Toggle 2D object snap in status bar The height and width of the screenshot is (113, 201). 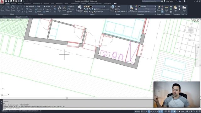coord(162,111)
